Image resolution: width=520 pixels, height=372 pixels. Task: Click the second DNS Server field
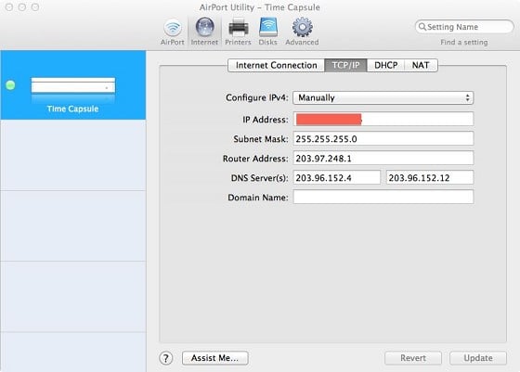(430, 177)
